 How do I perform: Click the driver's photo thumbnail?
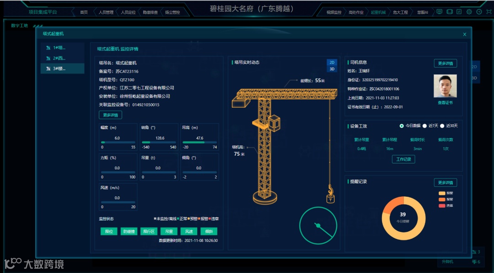[x=445, y=86]
